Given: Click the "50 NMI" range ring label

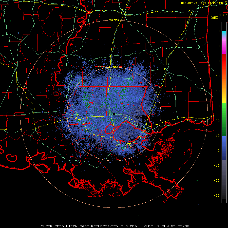Looking at the screenshot, I should [x=114, y=67].
